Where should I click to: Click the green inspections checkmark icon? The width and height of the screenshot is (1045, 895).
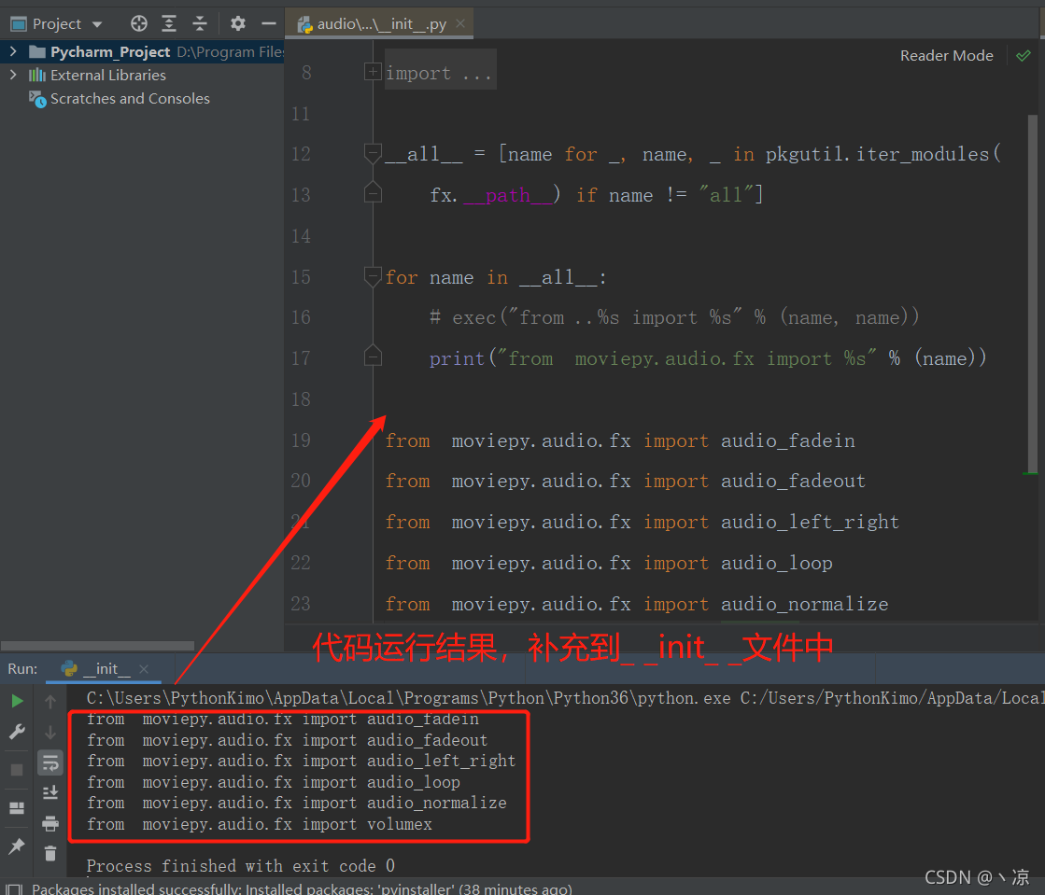coord(1023,56)
